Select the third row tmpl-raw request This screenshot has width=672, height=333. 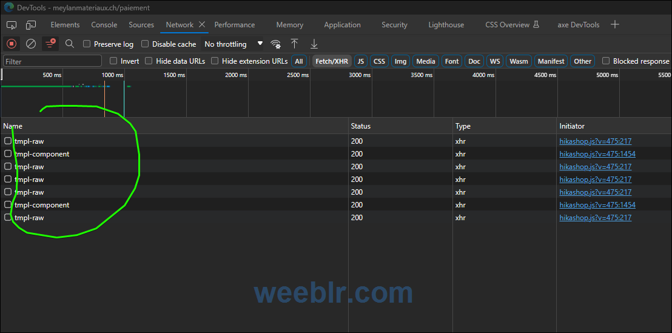click(x=29, y=166)
